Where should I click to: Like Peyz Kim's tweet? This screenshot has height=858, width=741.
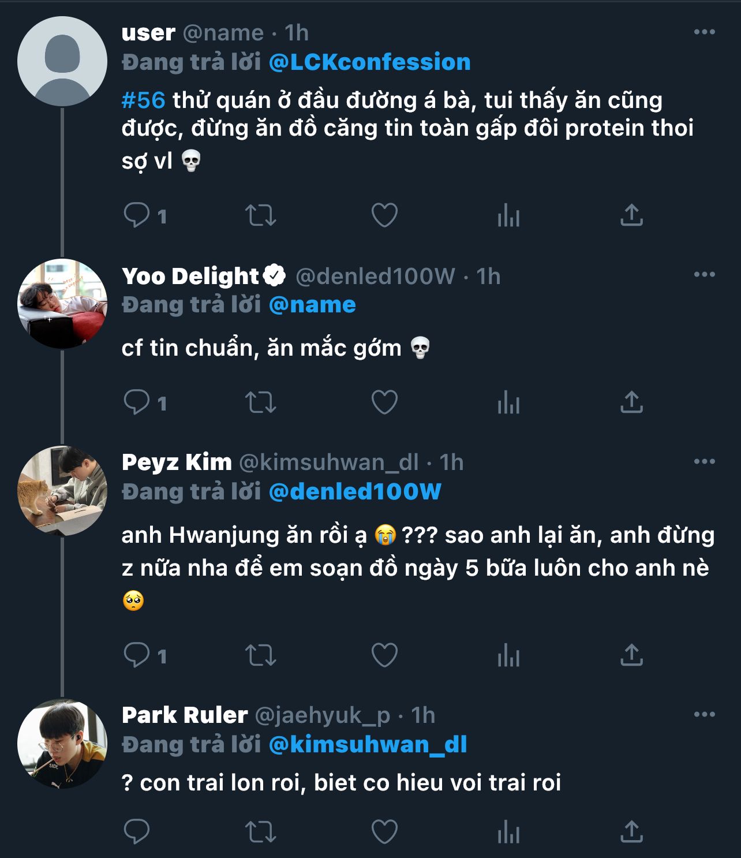tap(384, 655)
